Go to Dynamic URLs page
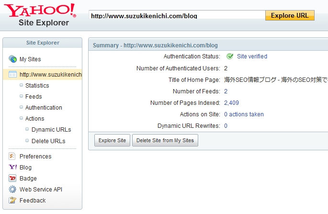 tap(51, 130)
